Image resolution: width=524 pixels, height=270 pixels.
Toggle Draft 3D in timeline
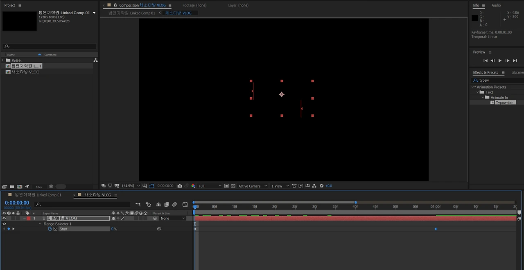point(149,204)
